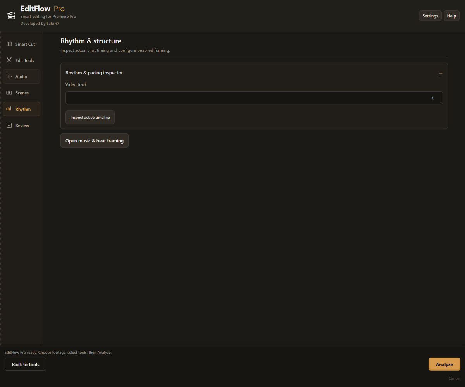Screen dimensions: 465x387
Task: Switch to the Review tab label
Action: click(x=22, y=125)
